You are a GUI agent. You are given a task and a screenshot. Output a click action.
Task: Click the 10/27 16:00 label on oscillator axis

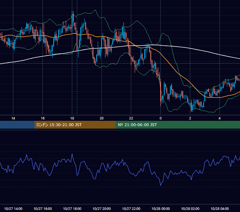43,208
